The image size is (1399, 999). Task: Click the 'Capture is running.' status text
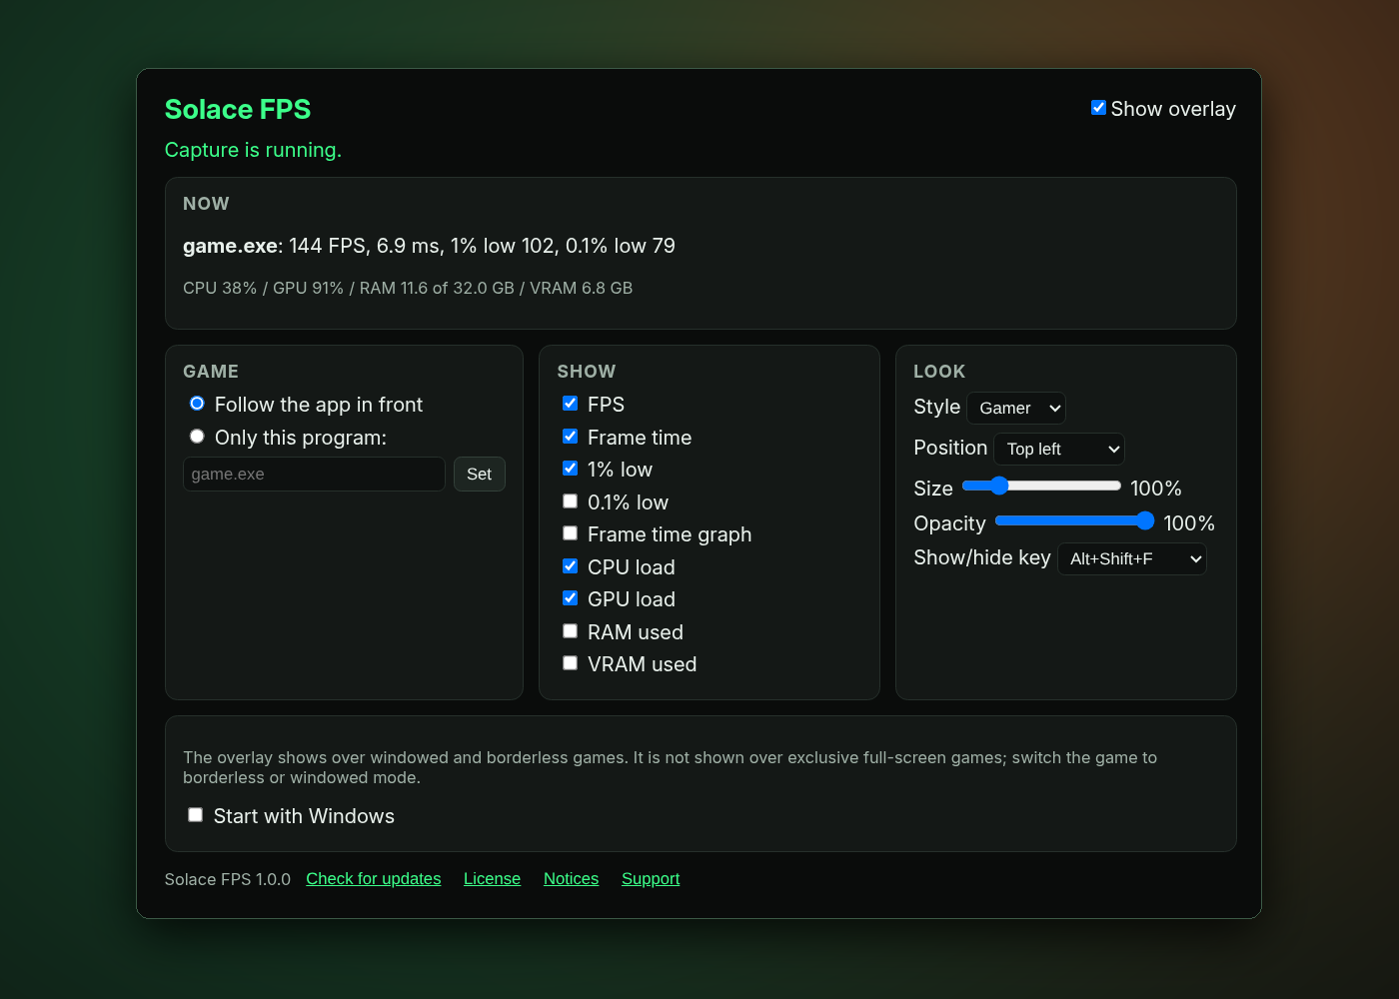coord(253,150)
